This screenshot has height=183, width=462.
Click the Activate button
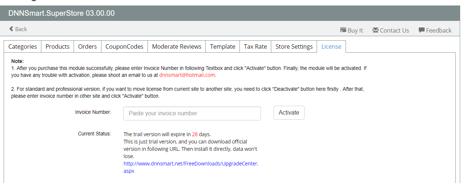point(289,113)
